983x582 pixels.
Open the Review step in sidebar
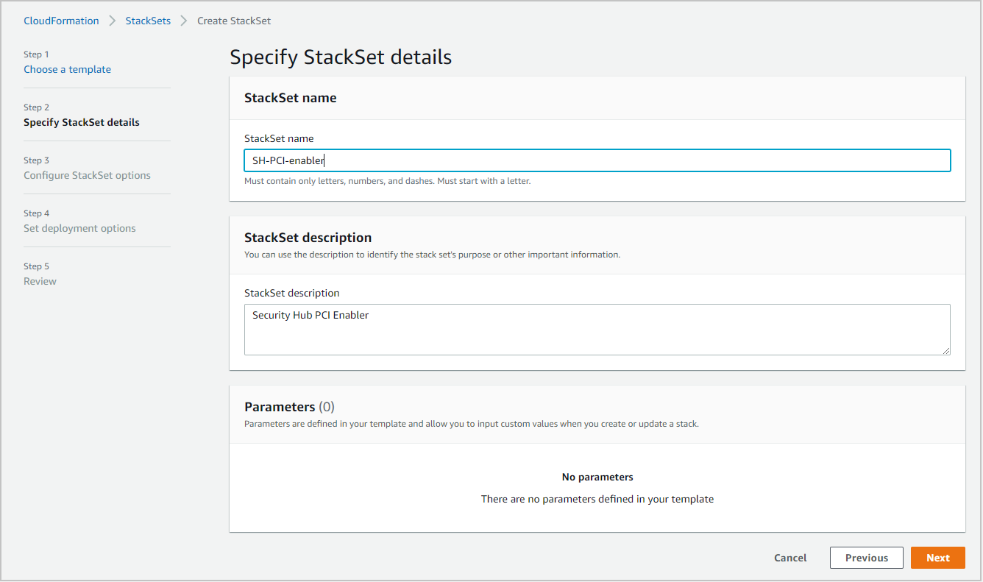tap(40, 281)
